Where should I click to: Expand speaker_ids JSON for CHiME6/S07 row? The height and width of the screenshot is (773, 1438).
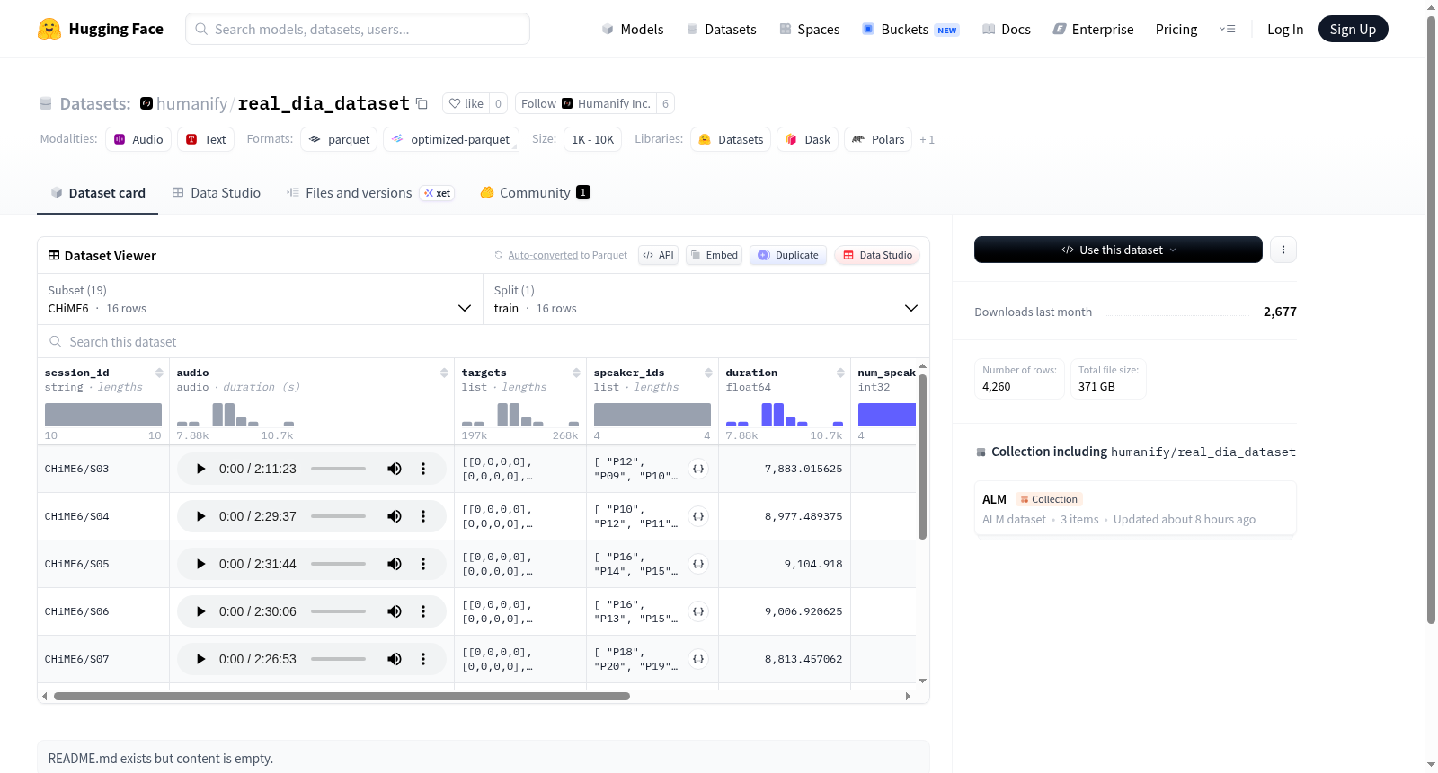pyautogui.click(x=698, y=659)
